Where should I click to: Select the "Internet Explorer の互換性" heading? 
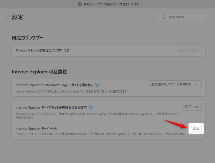(39, 72)
